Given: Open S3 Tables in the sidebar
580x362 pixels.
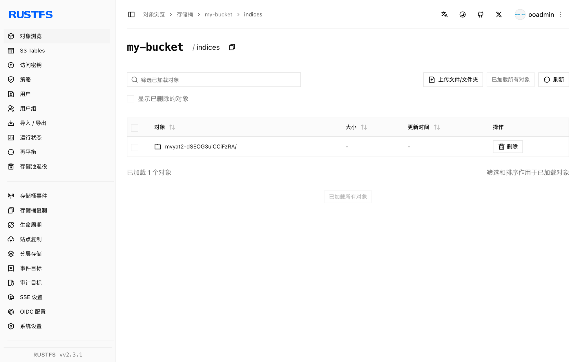Looking at the screenshot, I should [57, 51].
